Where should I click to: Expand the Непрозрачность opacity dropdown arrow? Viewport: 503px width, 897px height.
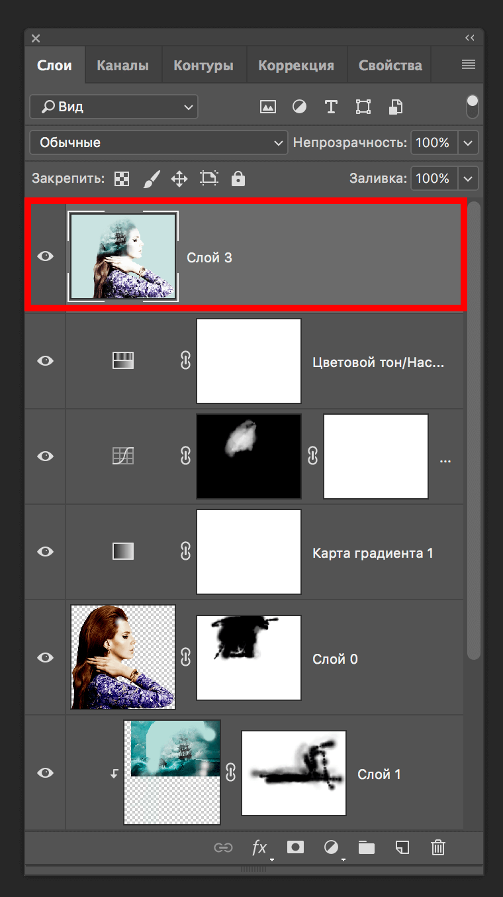469,142
